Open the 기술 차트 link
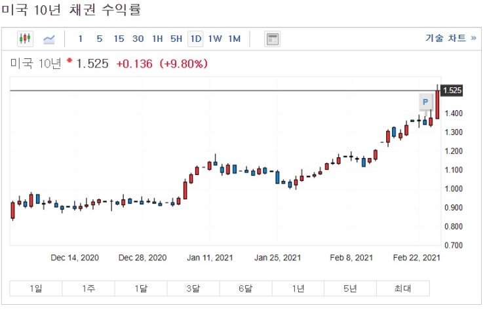 pyautogui.click(x=450, y=38)
